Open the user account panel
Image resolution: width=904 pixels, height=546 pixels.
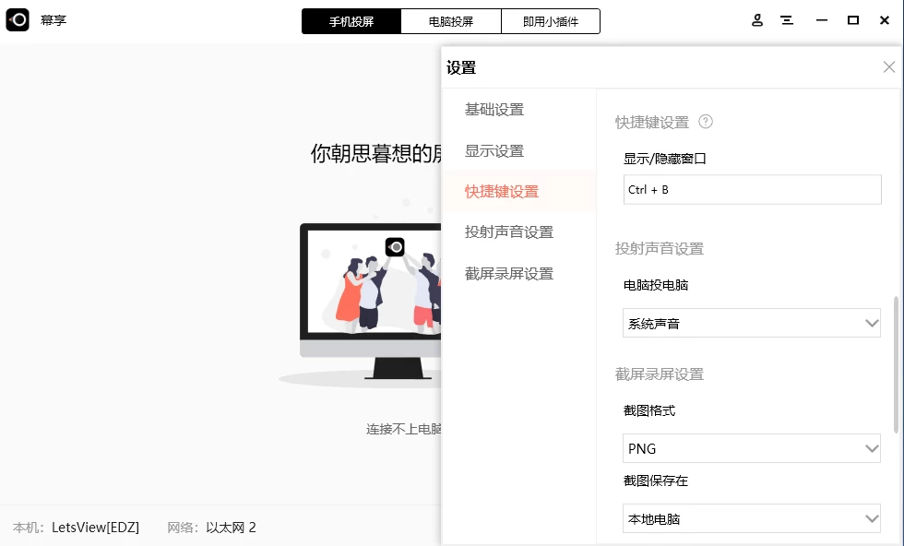click(756, 20)
